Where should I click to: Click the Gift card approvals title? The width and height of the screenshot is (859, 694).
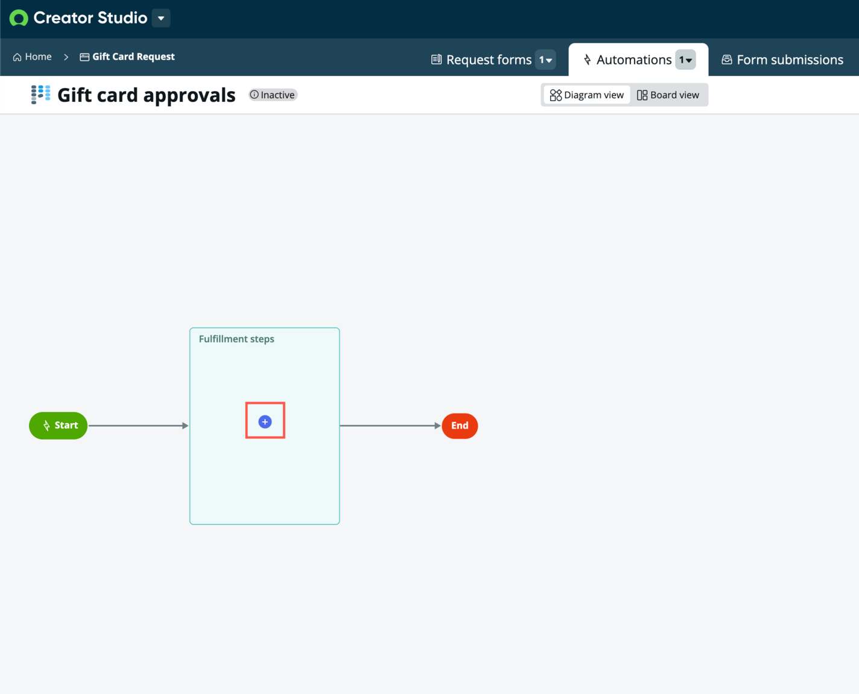147,95
